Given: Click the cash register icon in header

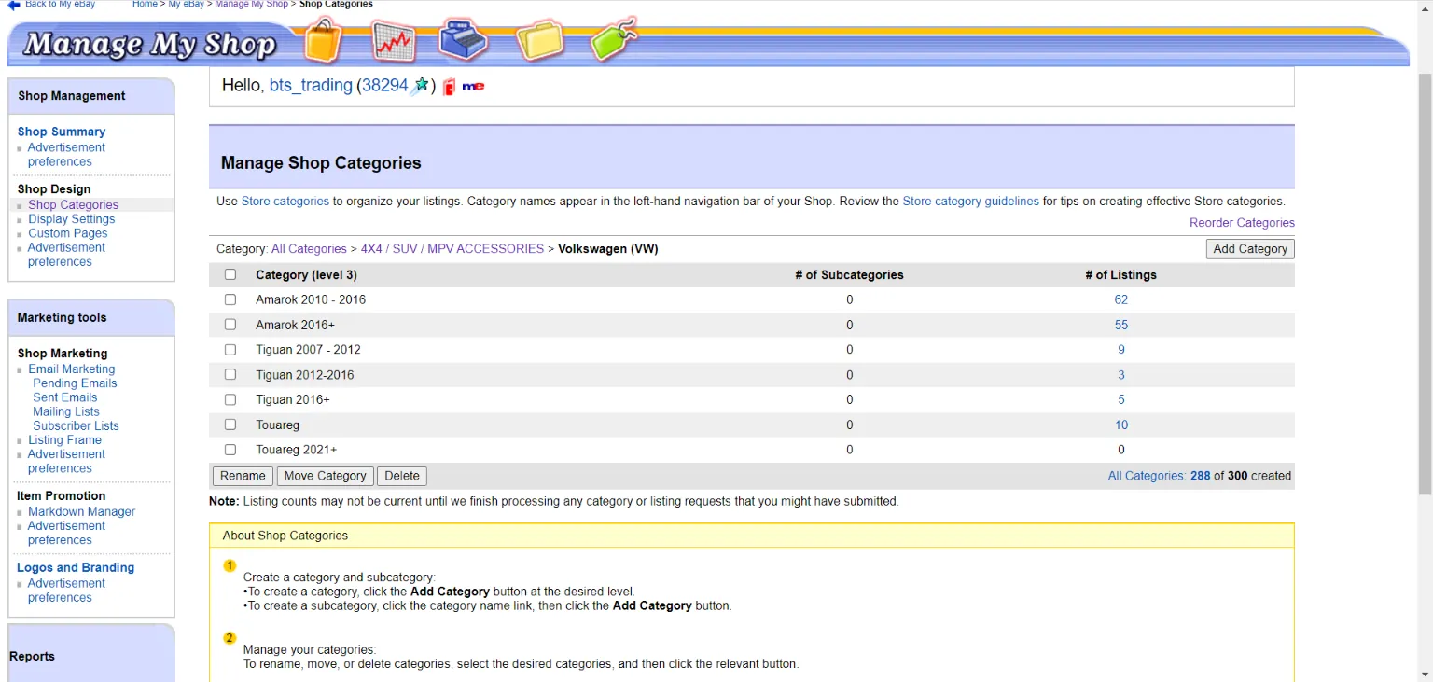Looking at the screenshot, I should [465, 41].
